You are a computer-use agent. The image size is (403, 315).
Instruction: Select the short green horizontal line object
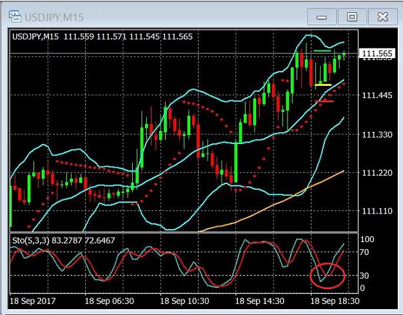(x=322, y=51)
